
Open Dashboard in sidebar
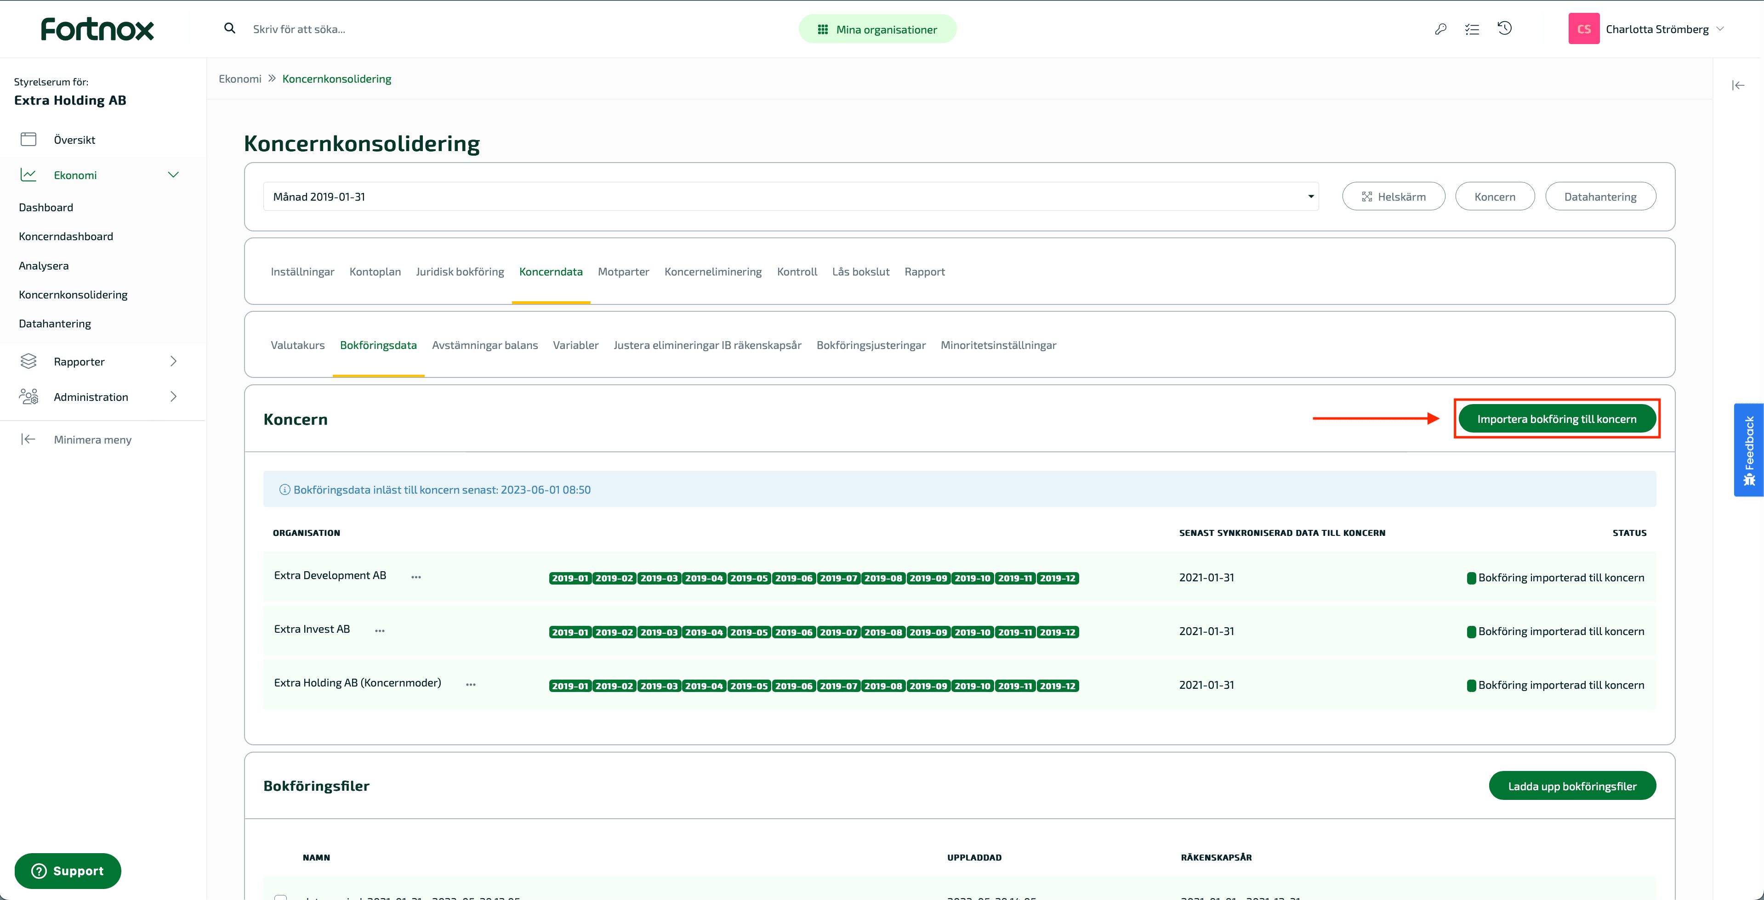(46, 207)
